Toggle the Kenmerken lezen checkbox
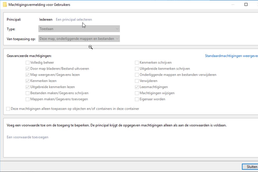Image resolution: width=258 pixels, height=172 pixels. pyautogui.click(x=27, y=81)
